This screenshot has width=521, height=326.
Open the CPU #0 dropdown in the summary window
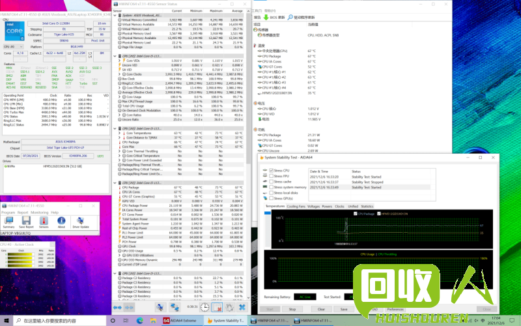tap(13, 47)
